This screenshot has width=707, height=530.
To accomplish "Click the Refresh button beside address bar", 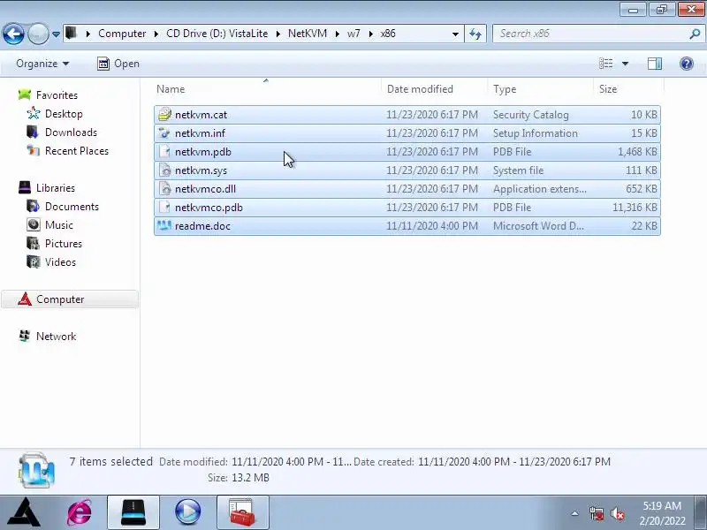I will coord(475,34).
